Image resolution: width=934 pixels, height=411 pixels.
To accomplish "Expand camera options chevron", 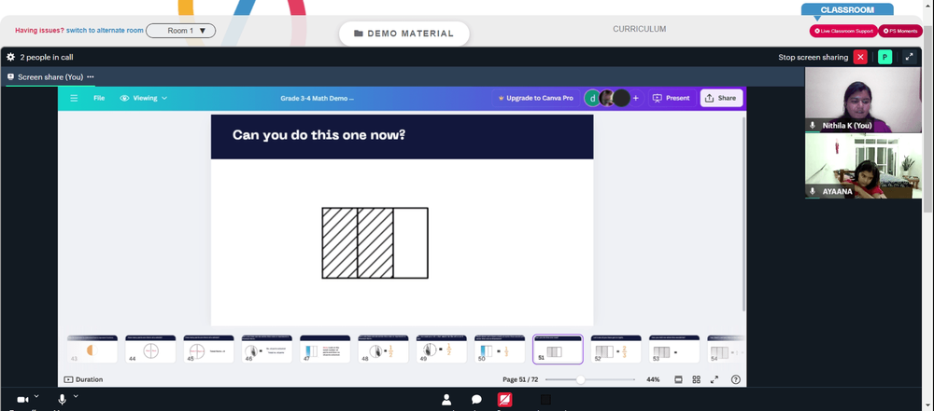I will click(x=36, y=396).
